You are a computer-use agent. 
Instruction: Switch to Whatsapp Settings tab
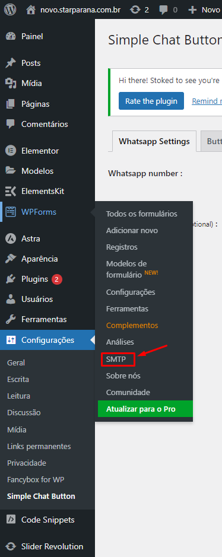154,141
